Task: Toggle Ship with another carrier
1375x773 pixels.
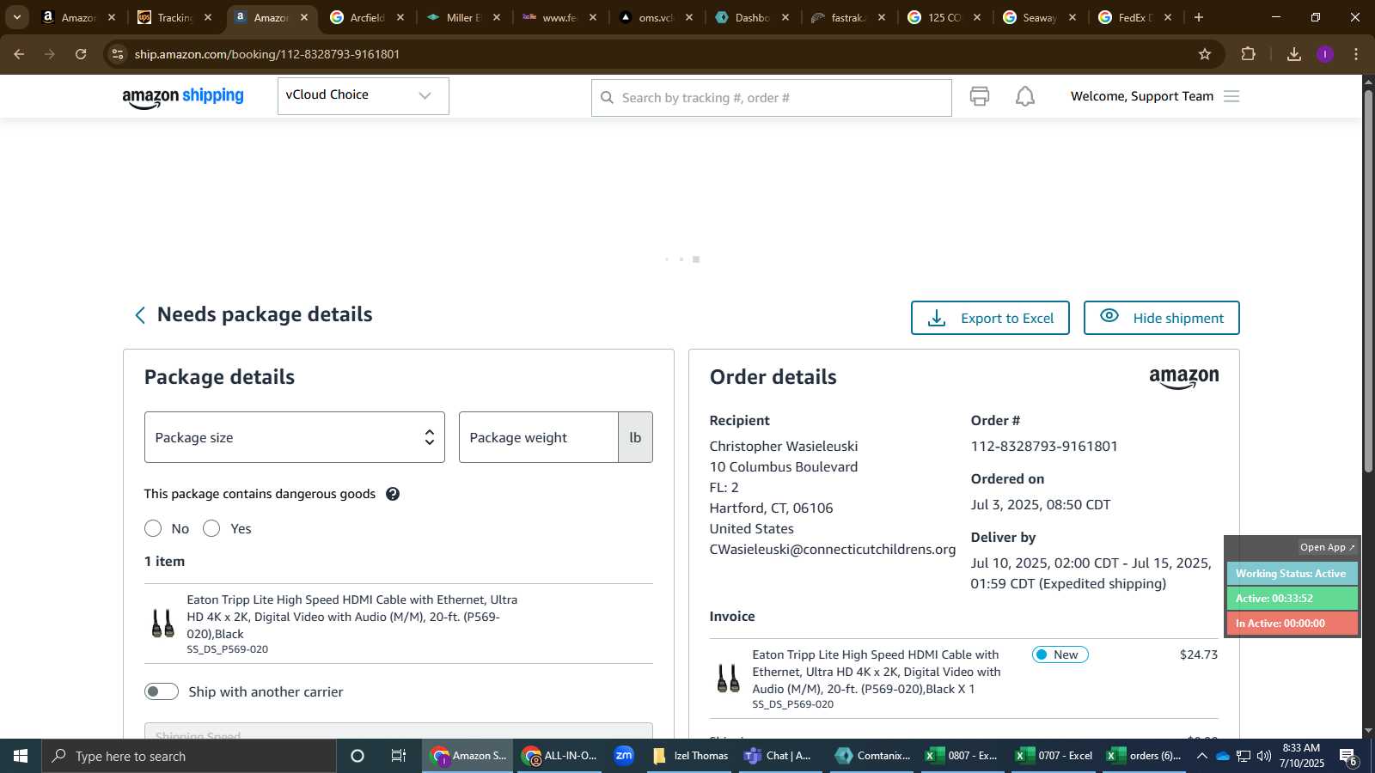Action: tap(162, 691)
